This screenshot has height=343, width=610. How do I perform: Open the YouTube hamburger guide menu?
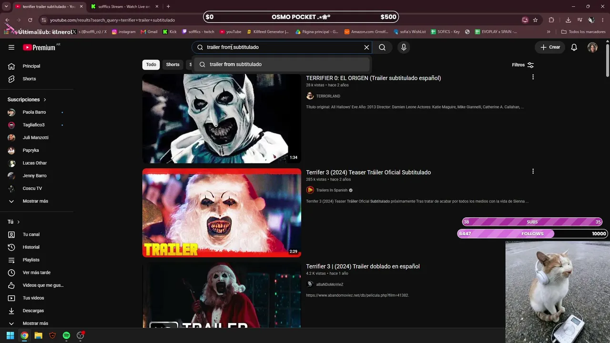tap(11, 47)
